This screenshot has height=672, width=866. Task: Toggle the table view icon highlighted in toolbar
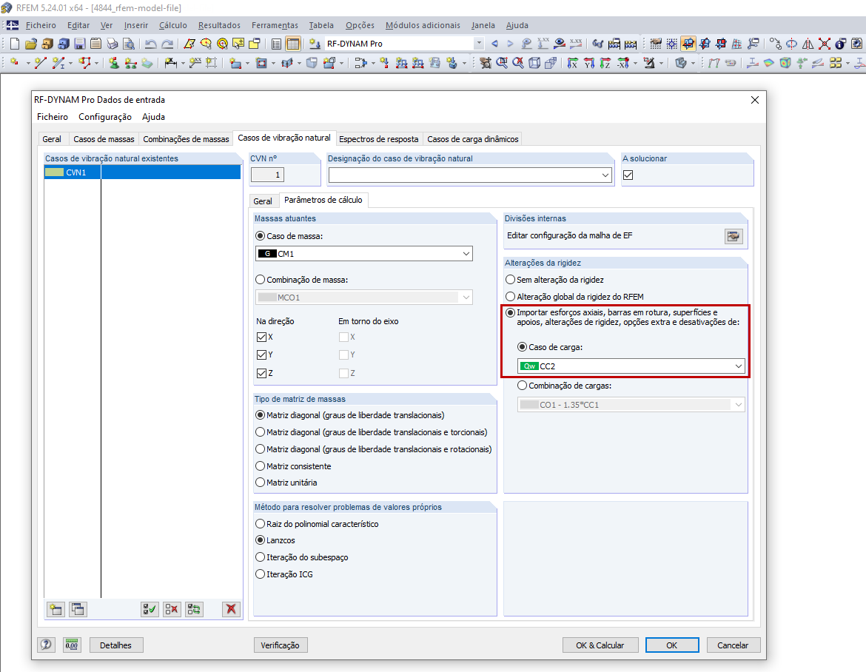[x=293, y=44]
